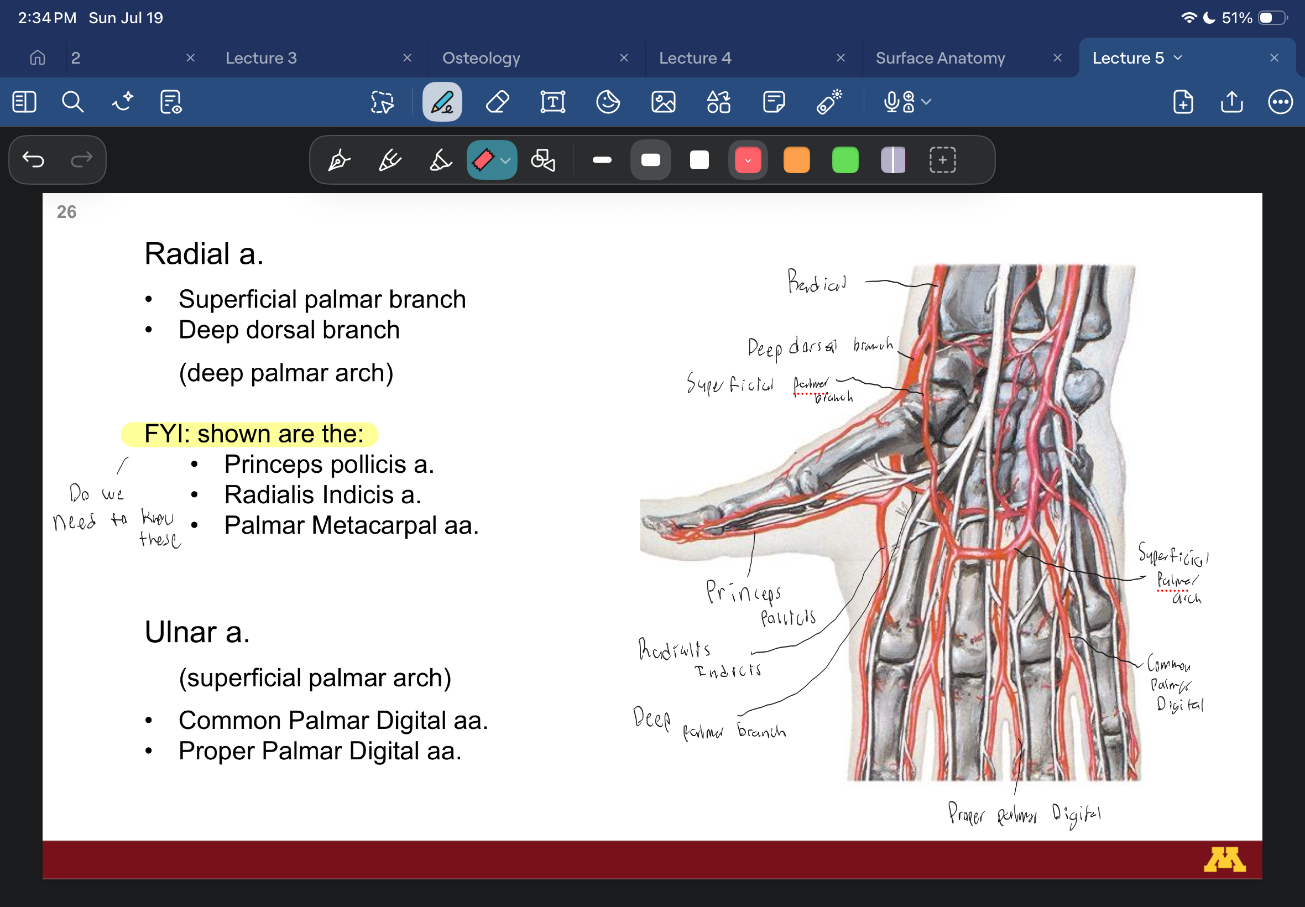Select the eraser tool
Viewport: 1305px width, 907px height.
[x=497, y=102]
